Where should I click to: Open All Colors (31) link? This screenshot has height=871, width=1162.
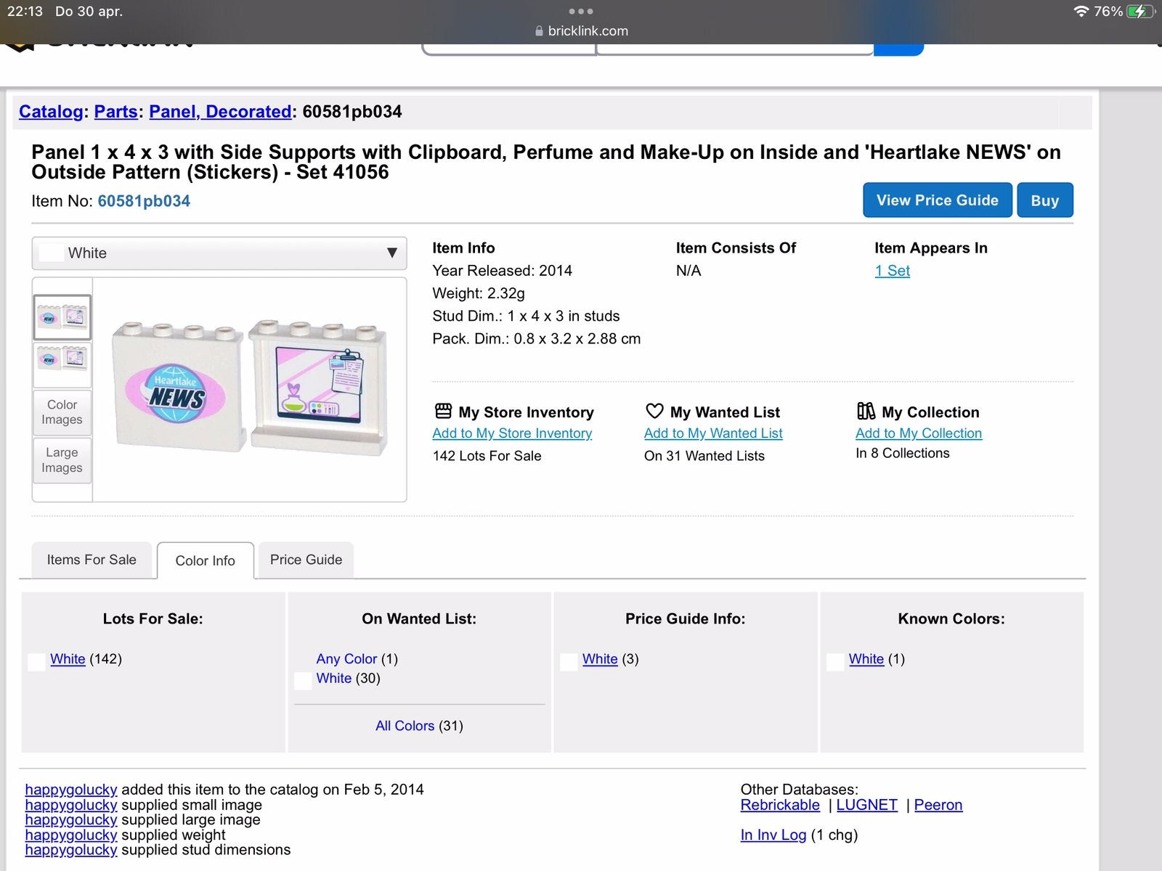(x=405, y=726)
